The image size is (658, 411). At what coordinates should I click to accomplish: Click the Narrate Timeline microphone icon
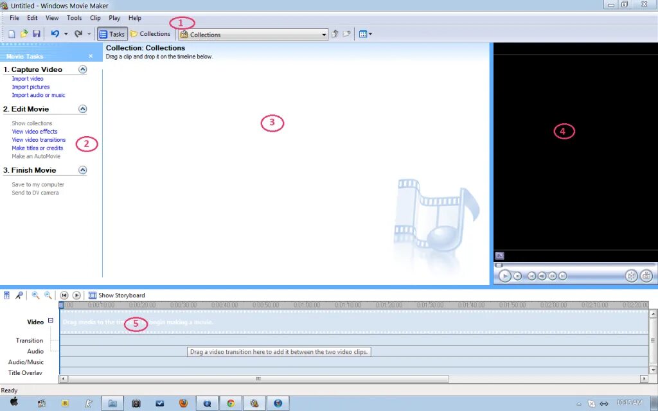[x=19, y=295]
